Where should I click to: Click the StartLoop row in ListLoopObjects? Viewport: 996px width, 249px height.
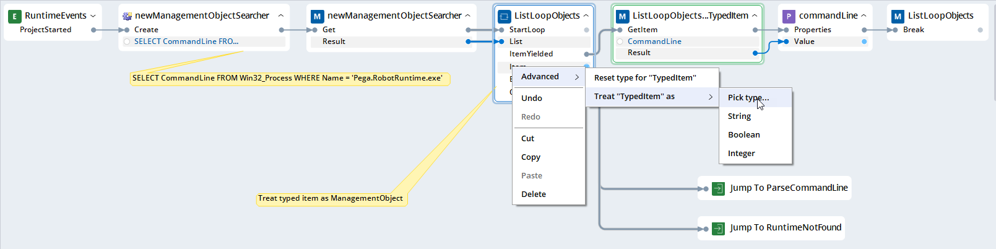[544, 30]
